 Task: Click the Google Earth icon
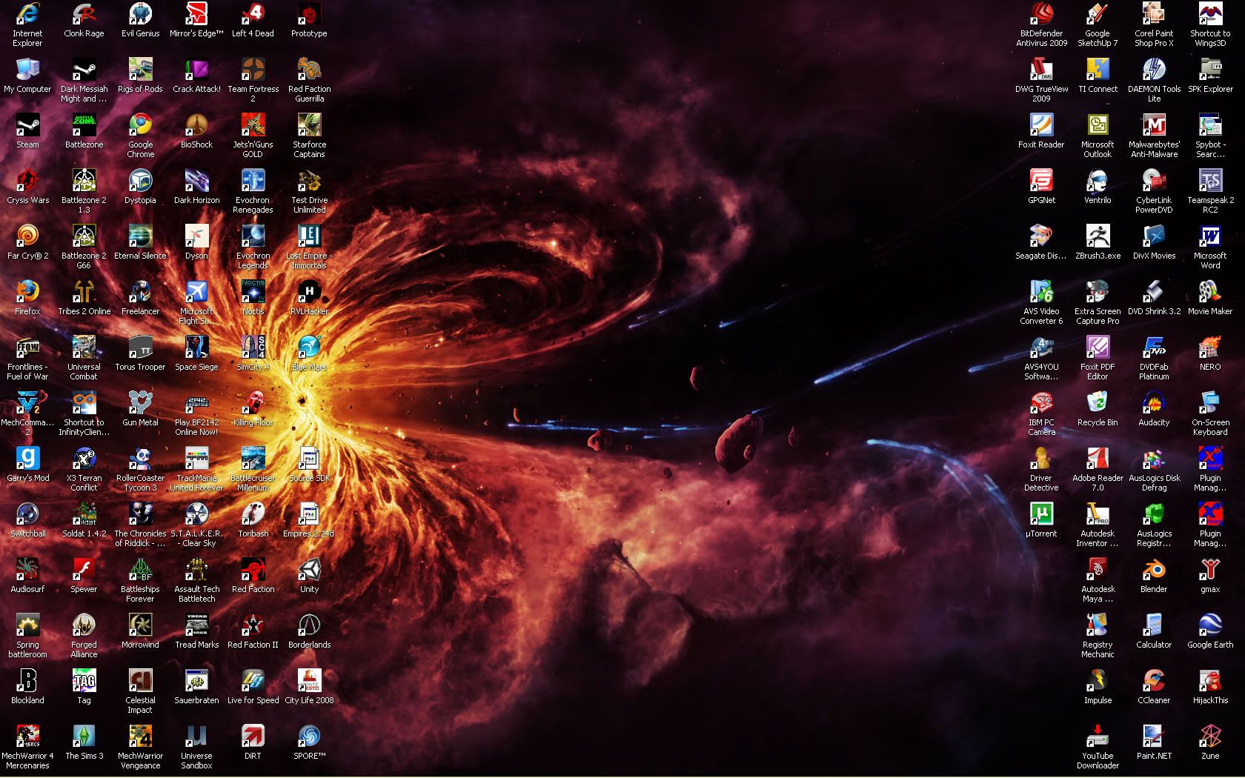pos(1210,625)
